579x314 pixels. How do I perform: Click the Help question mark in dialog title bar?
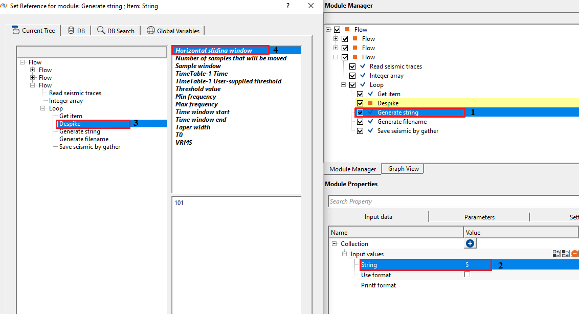coord(287,6)
